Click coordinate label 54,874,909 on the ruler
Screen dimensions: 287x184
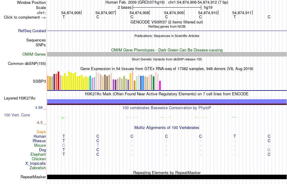(174, 13)
